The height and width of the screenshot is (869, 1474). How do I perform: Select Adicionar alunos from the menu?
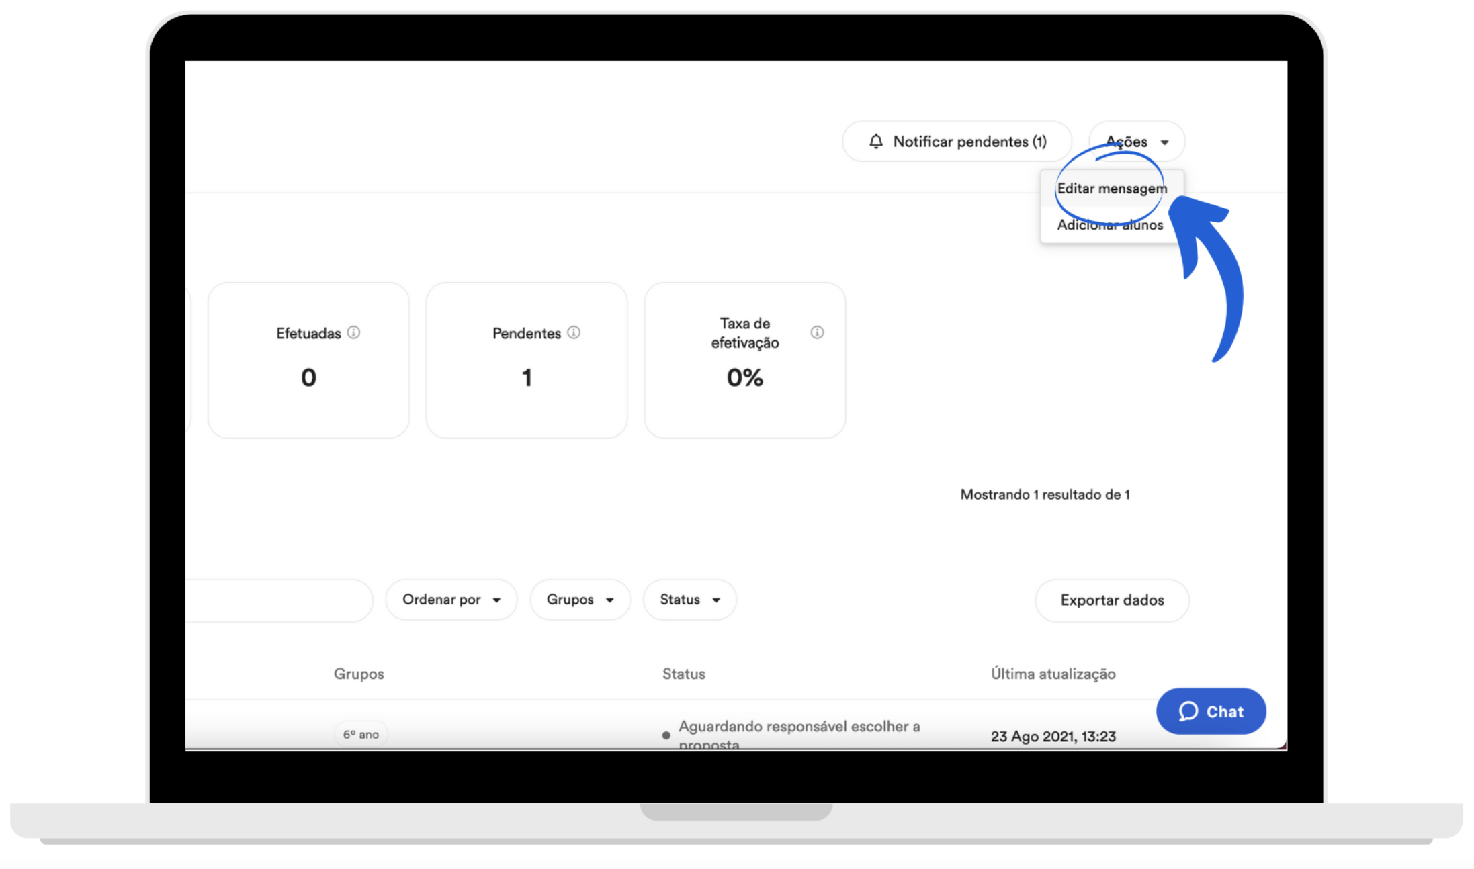1110,225
